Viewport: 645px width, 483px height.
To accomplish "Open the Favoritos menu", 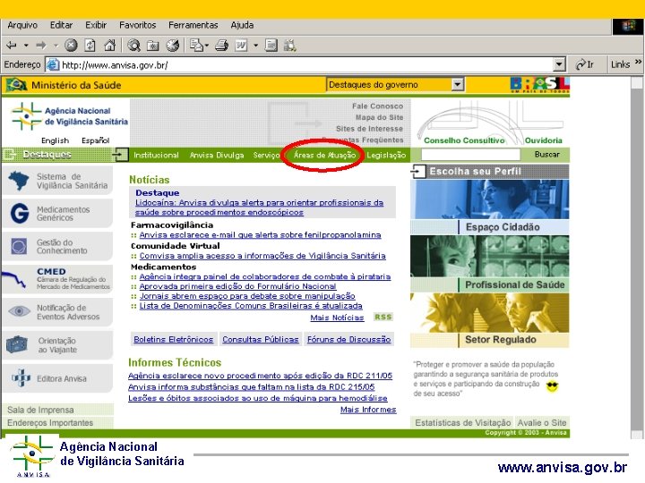I will [138, 25].
